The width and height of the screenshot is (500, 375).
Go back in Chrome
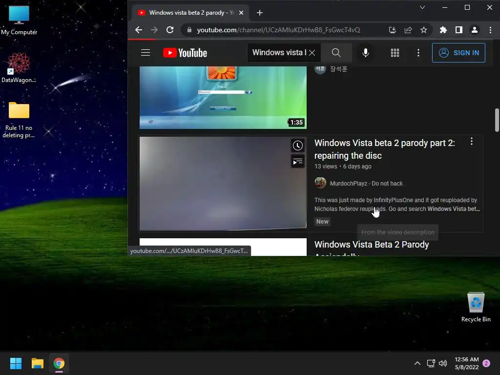click(138, 30)
